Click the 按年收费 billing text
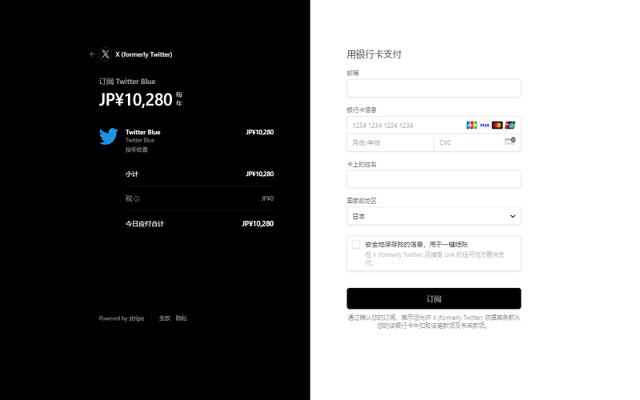Screen dimensions: 640x400 point(136,150)
